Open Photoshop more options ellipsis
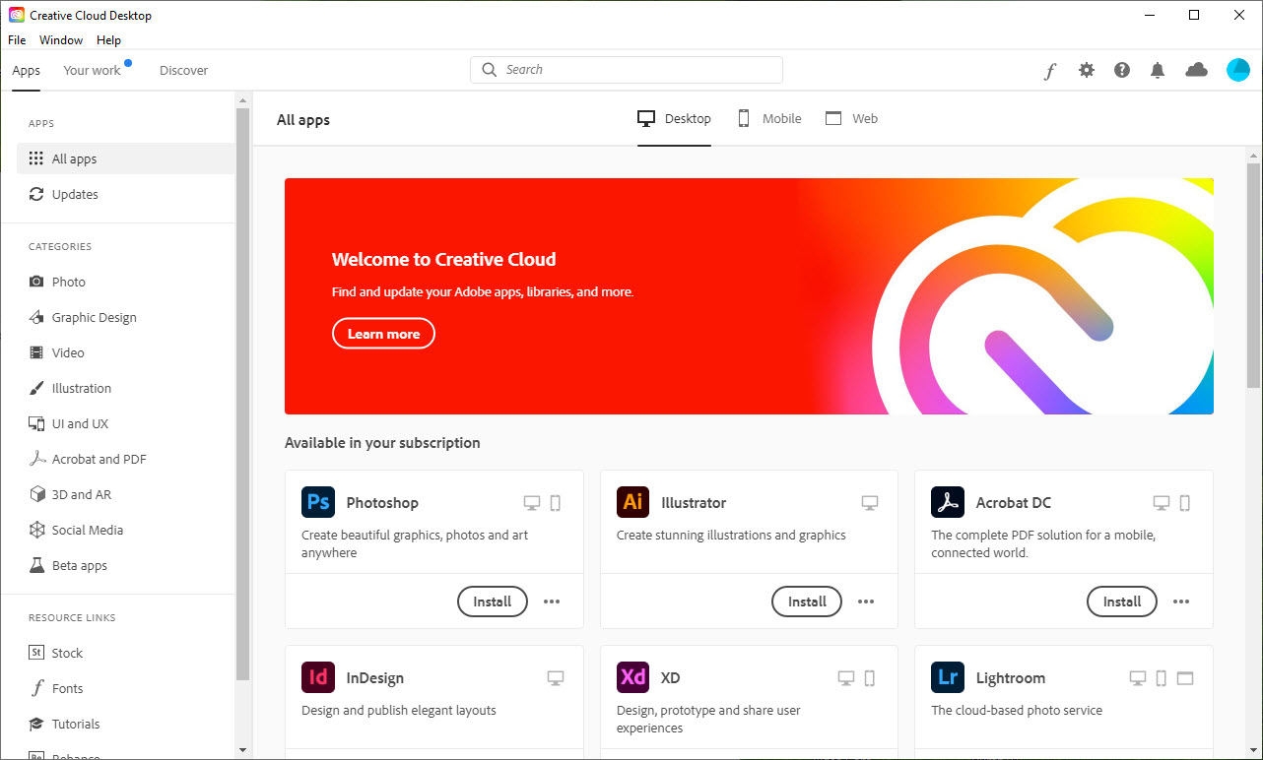This screenshot has height=760, width=1263. (552, 602)
